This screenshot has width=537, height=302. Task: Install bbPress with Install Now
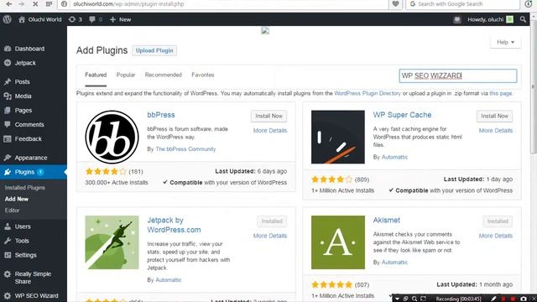268,116
